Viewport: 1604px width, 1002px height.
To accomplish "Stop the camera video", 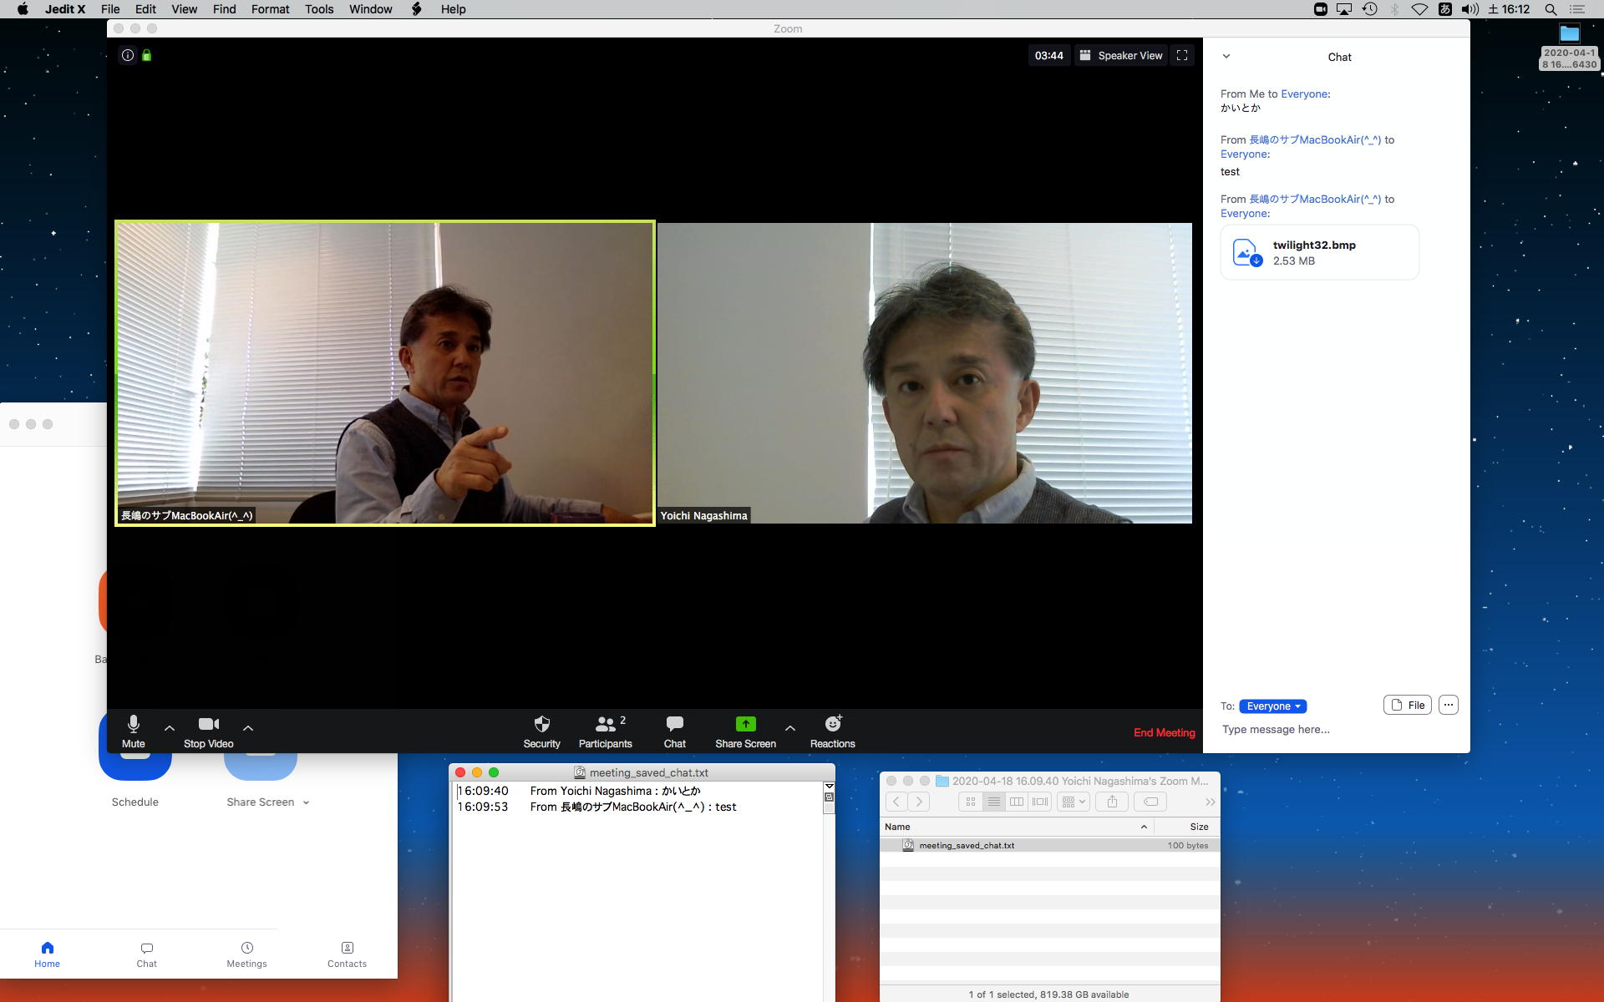I will [x=208, y=724].
